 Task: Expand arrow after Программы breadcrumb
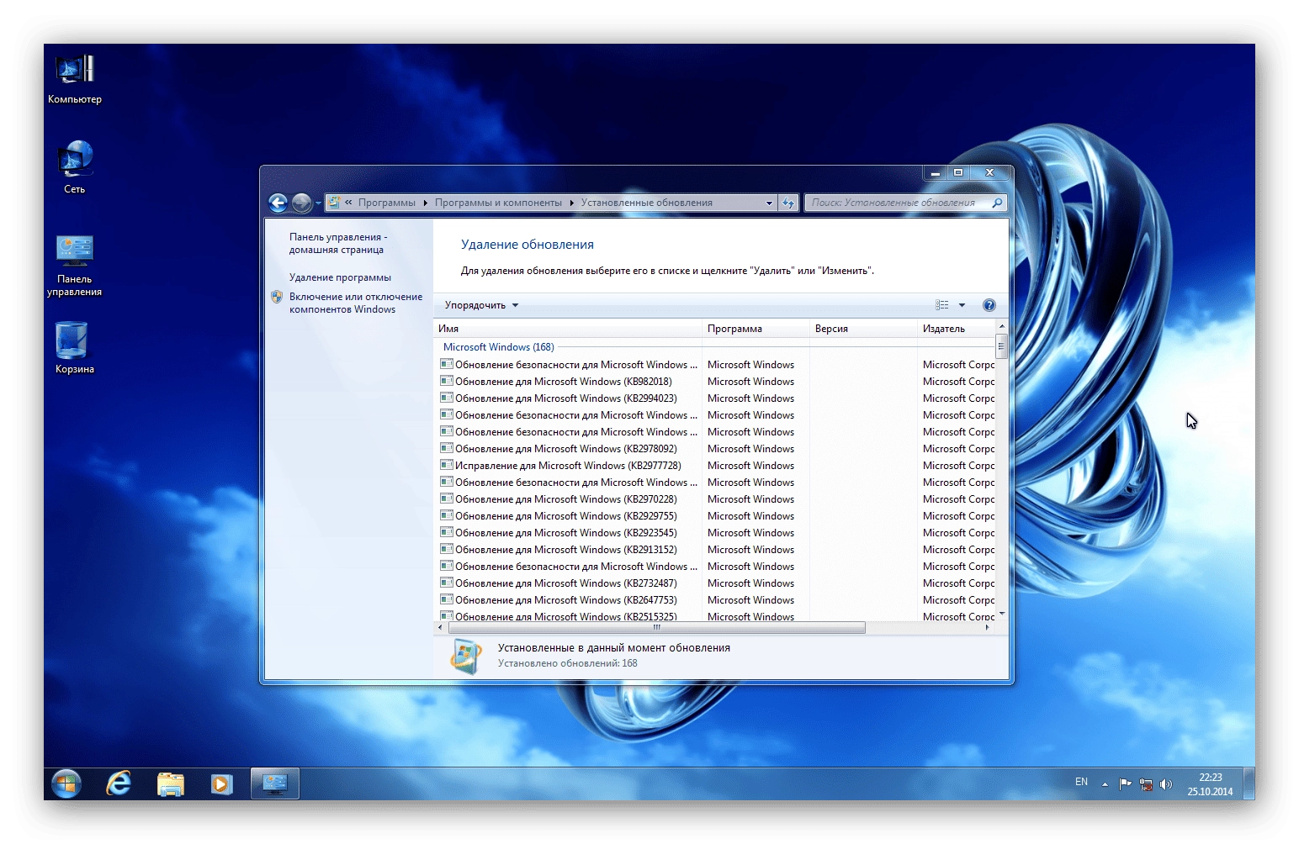[425, 203]
